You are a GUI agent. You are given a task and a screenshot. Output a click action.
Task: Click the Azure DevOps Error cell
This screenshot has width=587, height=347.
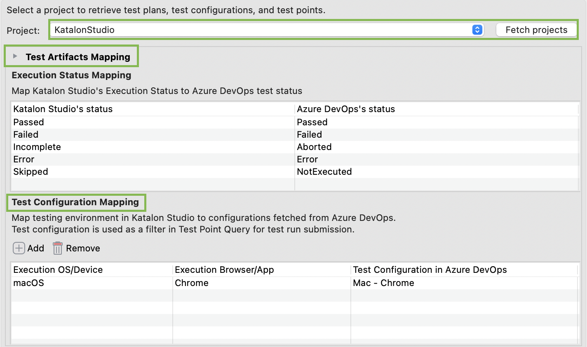437,159
